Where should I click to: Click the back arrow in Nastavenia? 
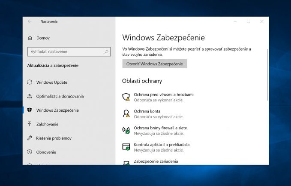(x=30, y=21)
